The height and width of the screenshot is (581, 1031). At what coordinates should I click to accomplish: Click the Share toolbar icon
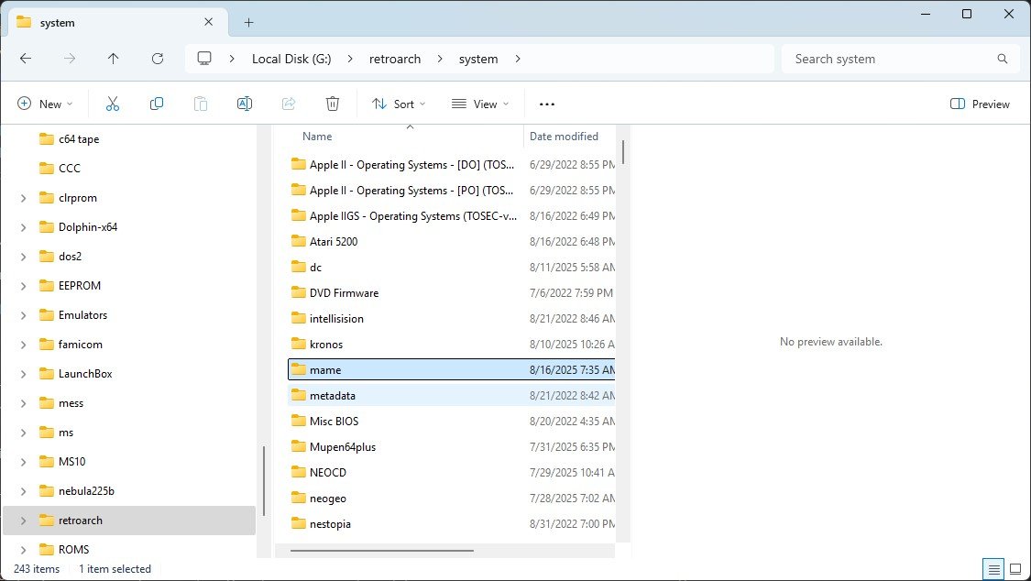(289, 104)
